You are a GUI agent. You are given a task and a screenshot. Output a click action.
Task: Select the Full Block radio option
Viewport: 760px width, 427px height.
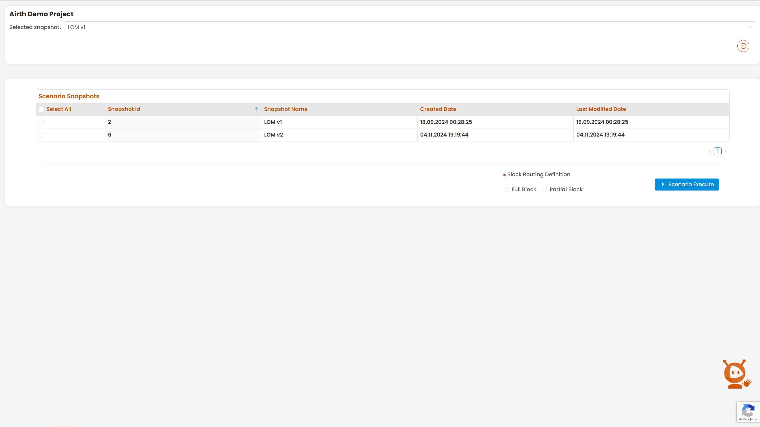point(506,190)
